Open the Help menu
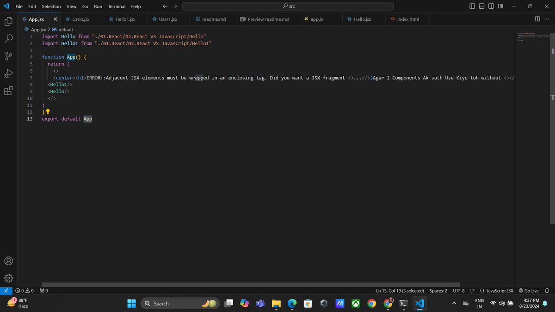The width and height of the screenshot is (555, 312). pyautogui.click(x=136, y=6)
